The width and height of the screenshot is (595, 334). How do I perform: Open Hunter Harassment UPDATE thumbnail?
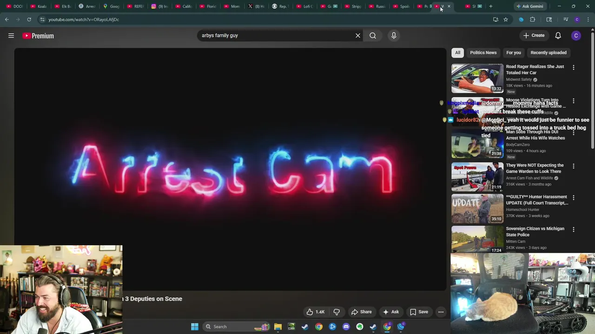477,208
